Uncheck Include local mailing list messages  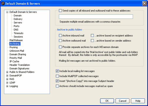tap(57, 71)
